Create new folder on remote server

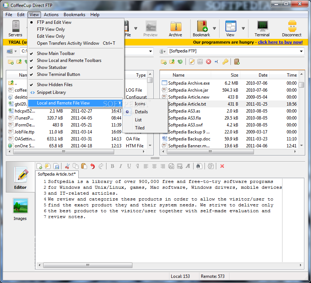coord(164,62)
